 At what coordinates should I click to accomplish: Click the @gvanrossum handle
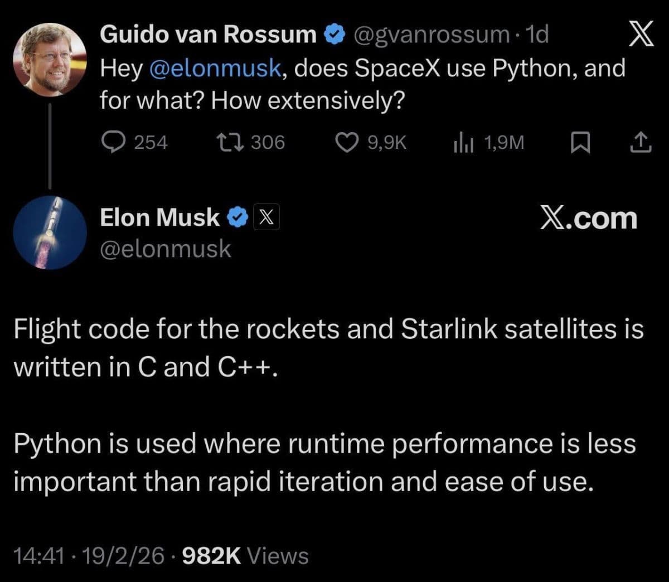click(431, 35)
